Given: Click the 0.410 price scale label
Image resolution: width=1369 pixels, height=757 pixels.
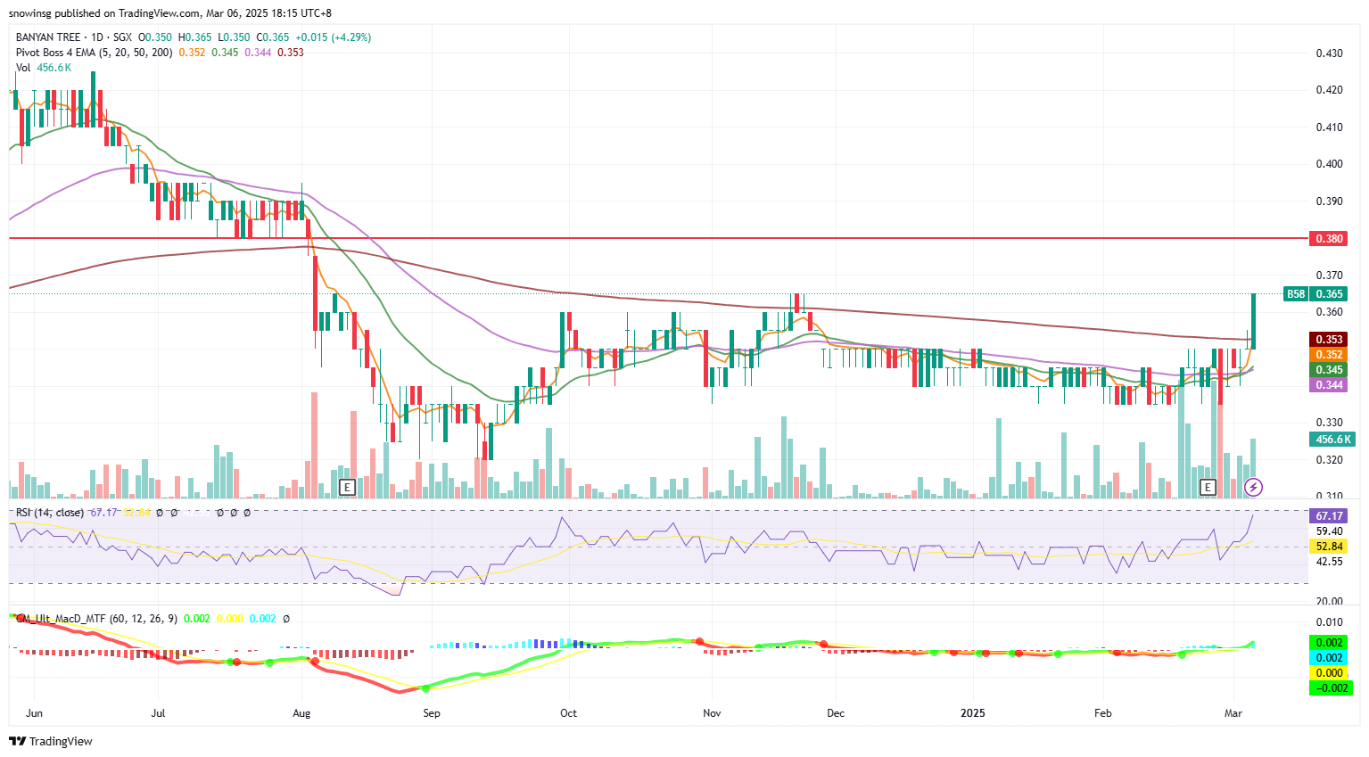Looking at the screenshot, I should point(1329,127).
